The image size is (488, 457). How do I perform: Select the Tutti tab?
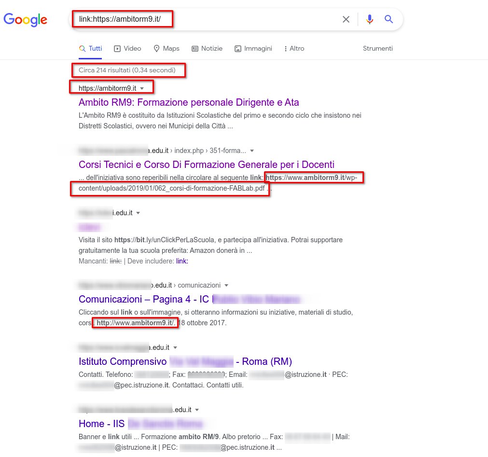click(x=90, y=49)
